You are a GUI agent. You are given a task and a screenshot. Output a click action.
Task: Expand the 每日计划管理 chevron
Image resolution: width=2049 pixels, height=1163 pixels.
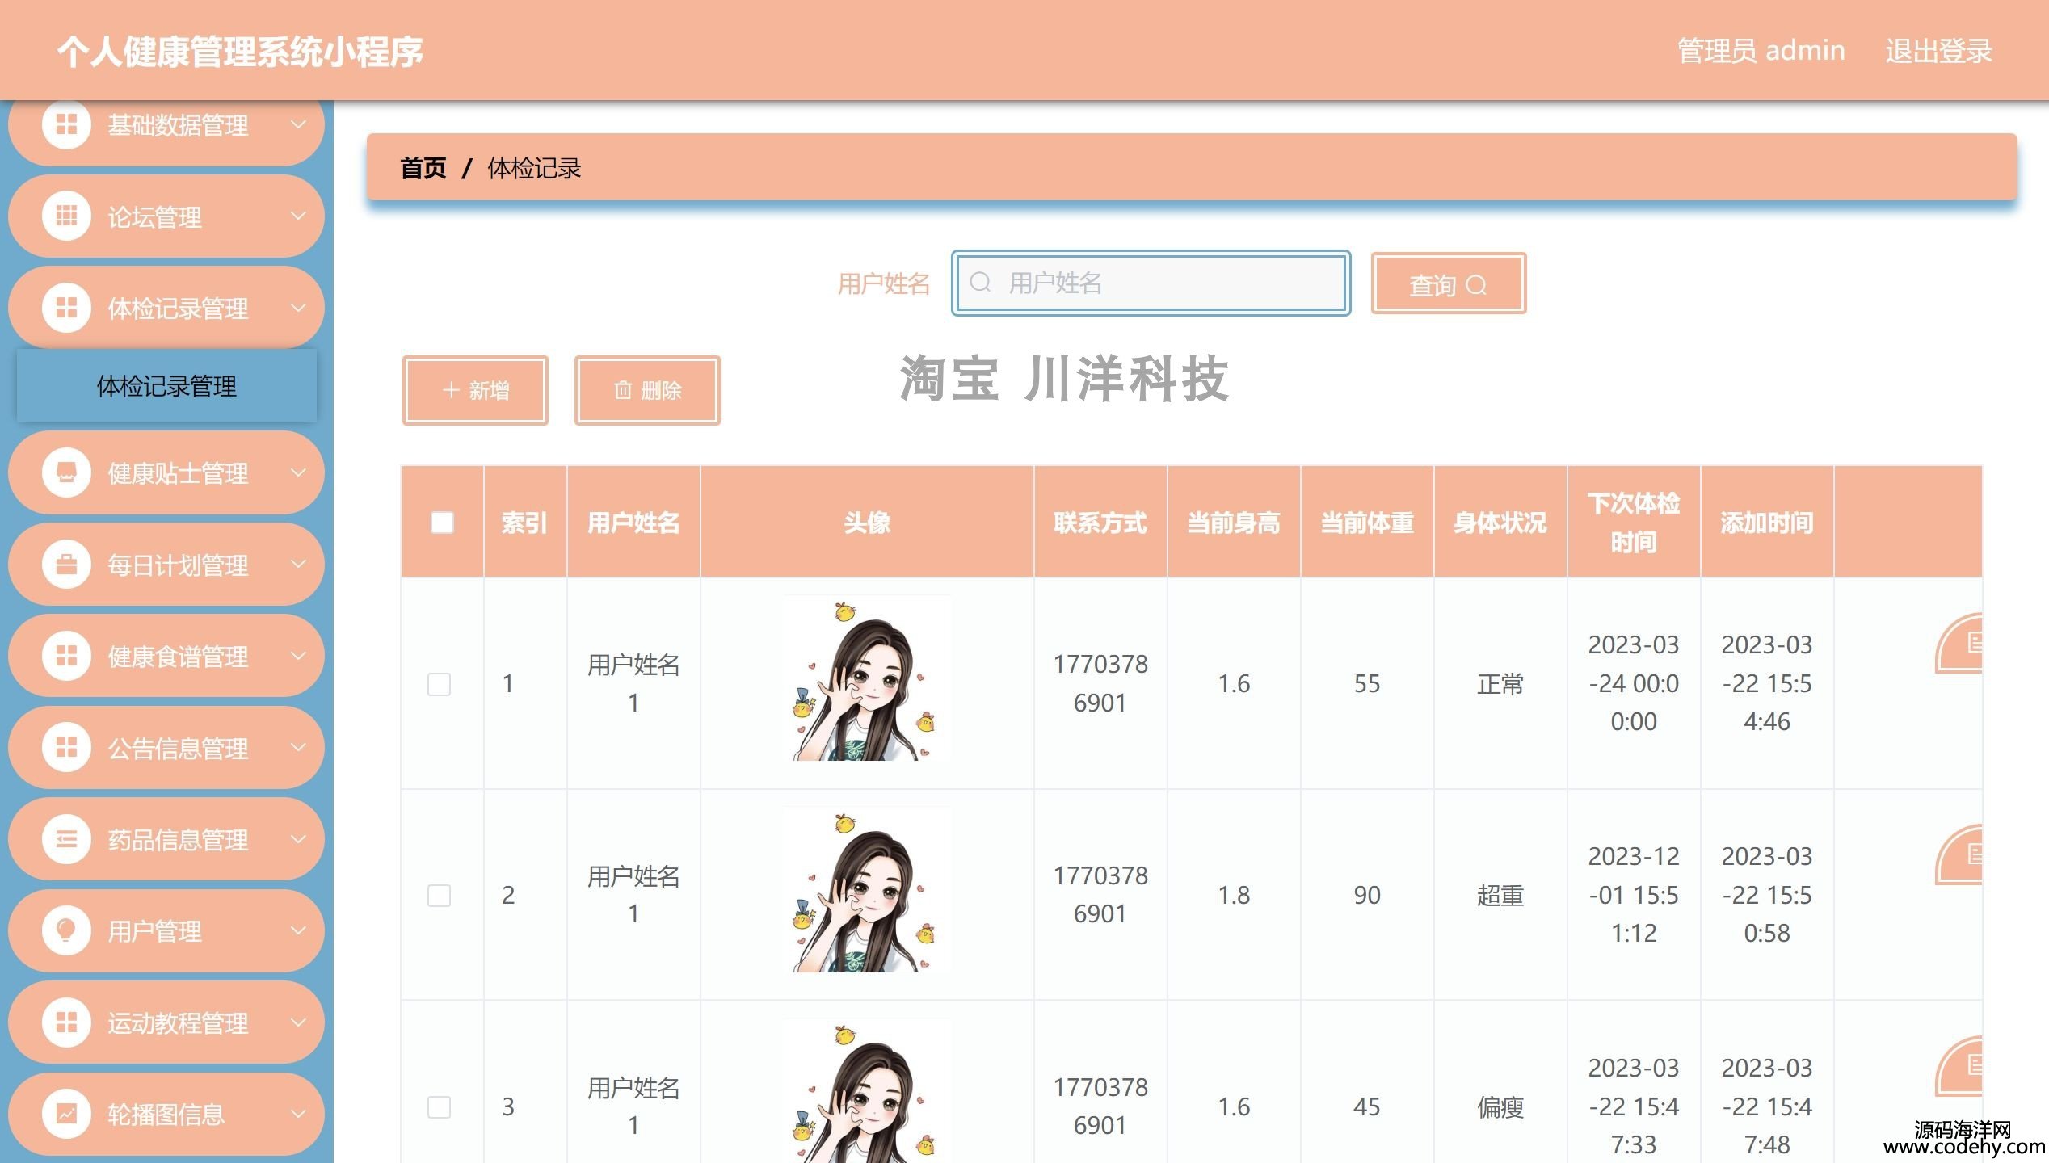[298, 565]
